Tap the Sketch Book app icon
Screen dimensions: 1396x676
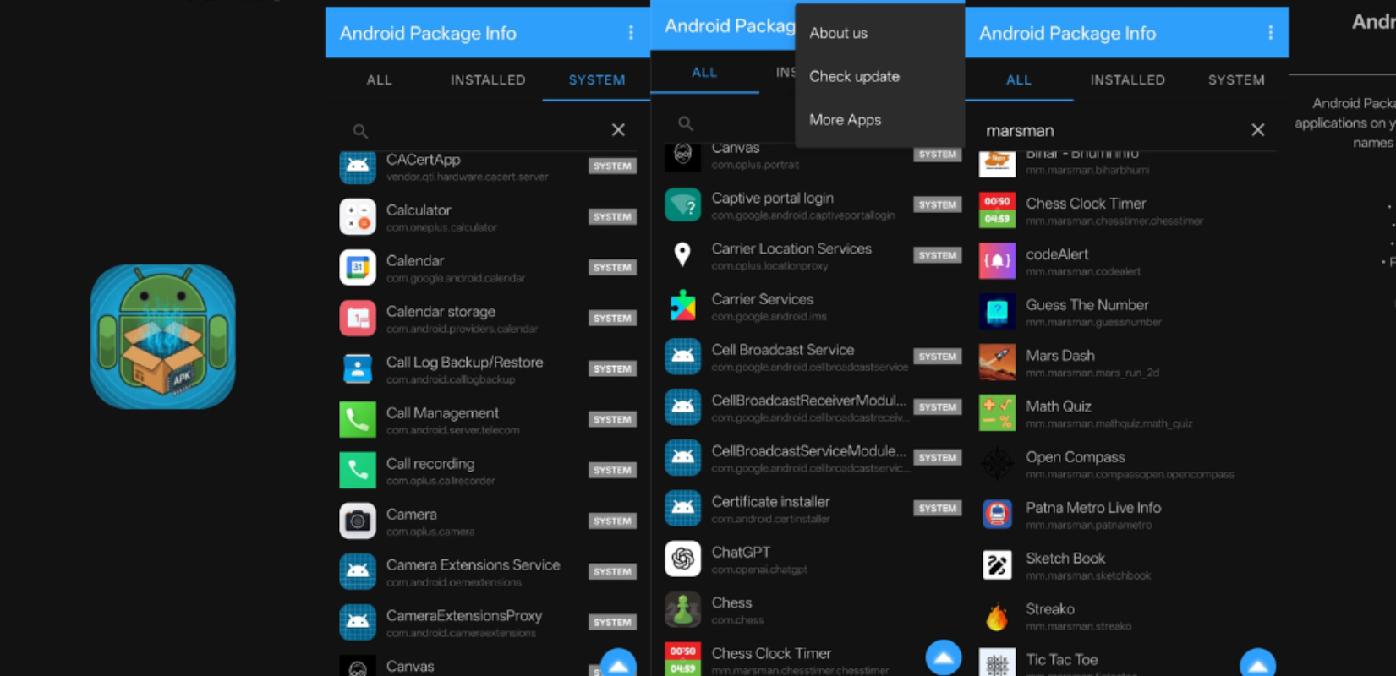click(x=998, y=565)
